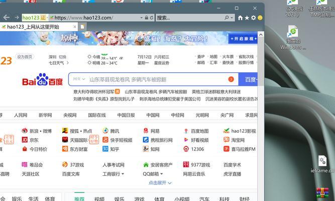Select 央视网 in news site bar
The width and height of the screenshot is (335, 201).
point(70,115)
